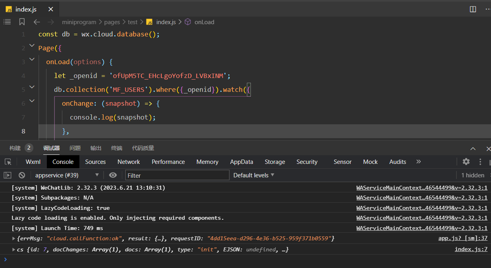This screenshot has width=491, height=268.
Task: Open the Network devtools tab
Action: point(129,162)
